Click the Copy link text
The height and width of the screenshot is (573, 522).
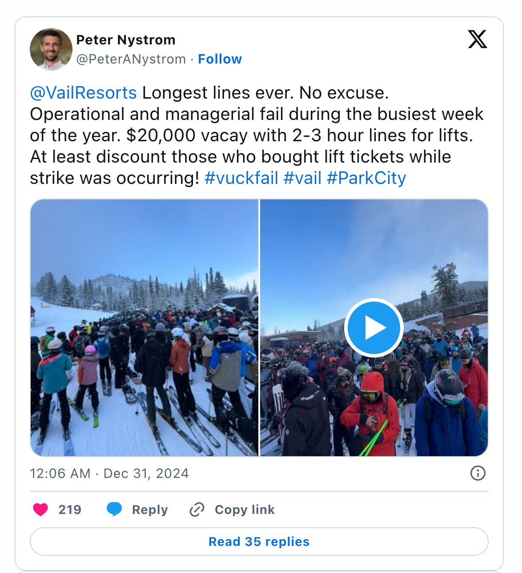(245, 510)
